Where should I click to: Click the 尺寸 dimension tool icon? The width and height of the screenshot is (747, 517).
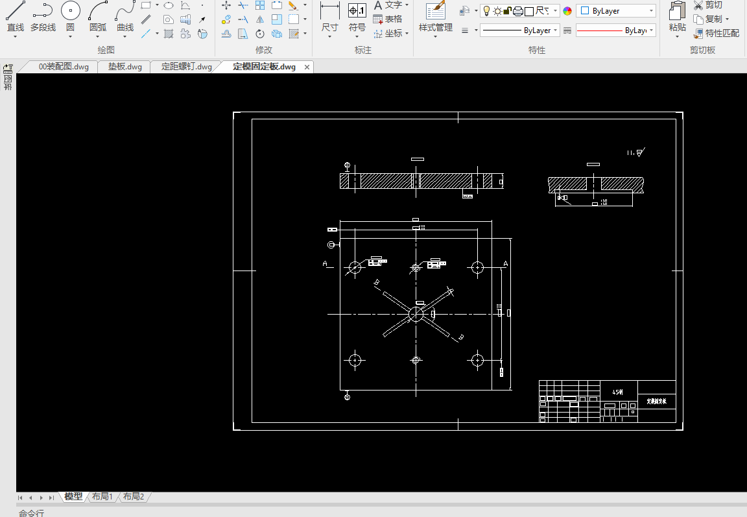pos(329,12)
